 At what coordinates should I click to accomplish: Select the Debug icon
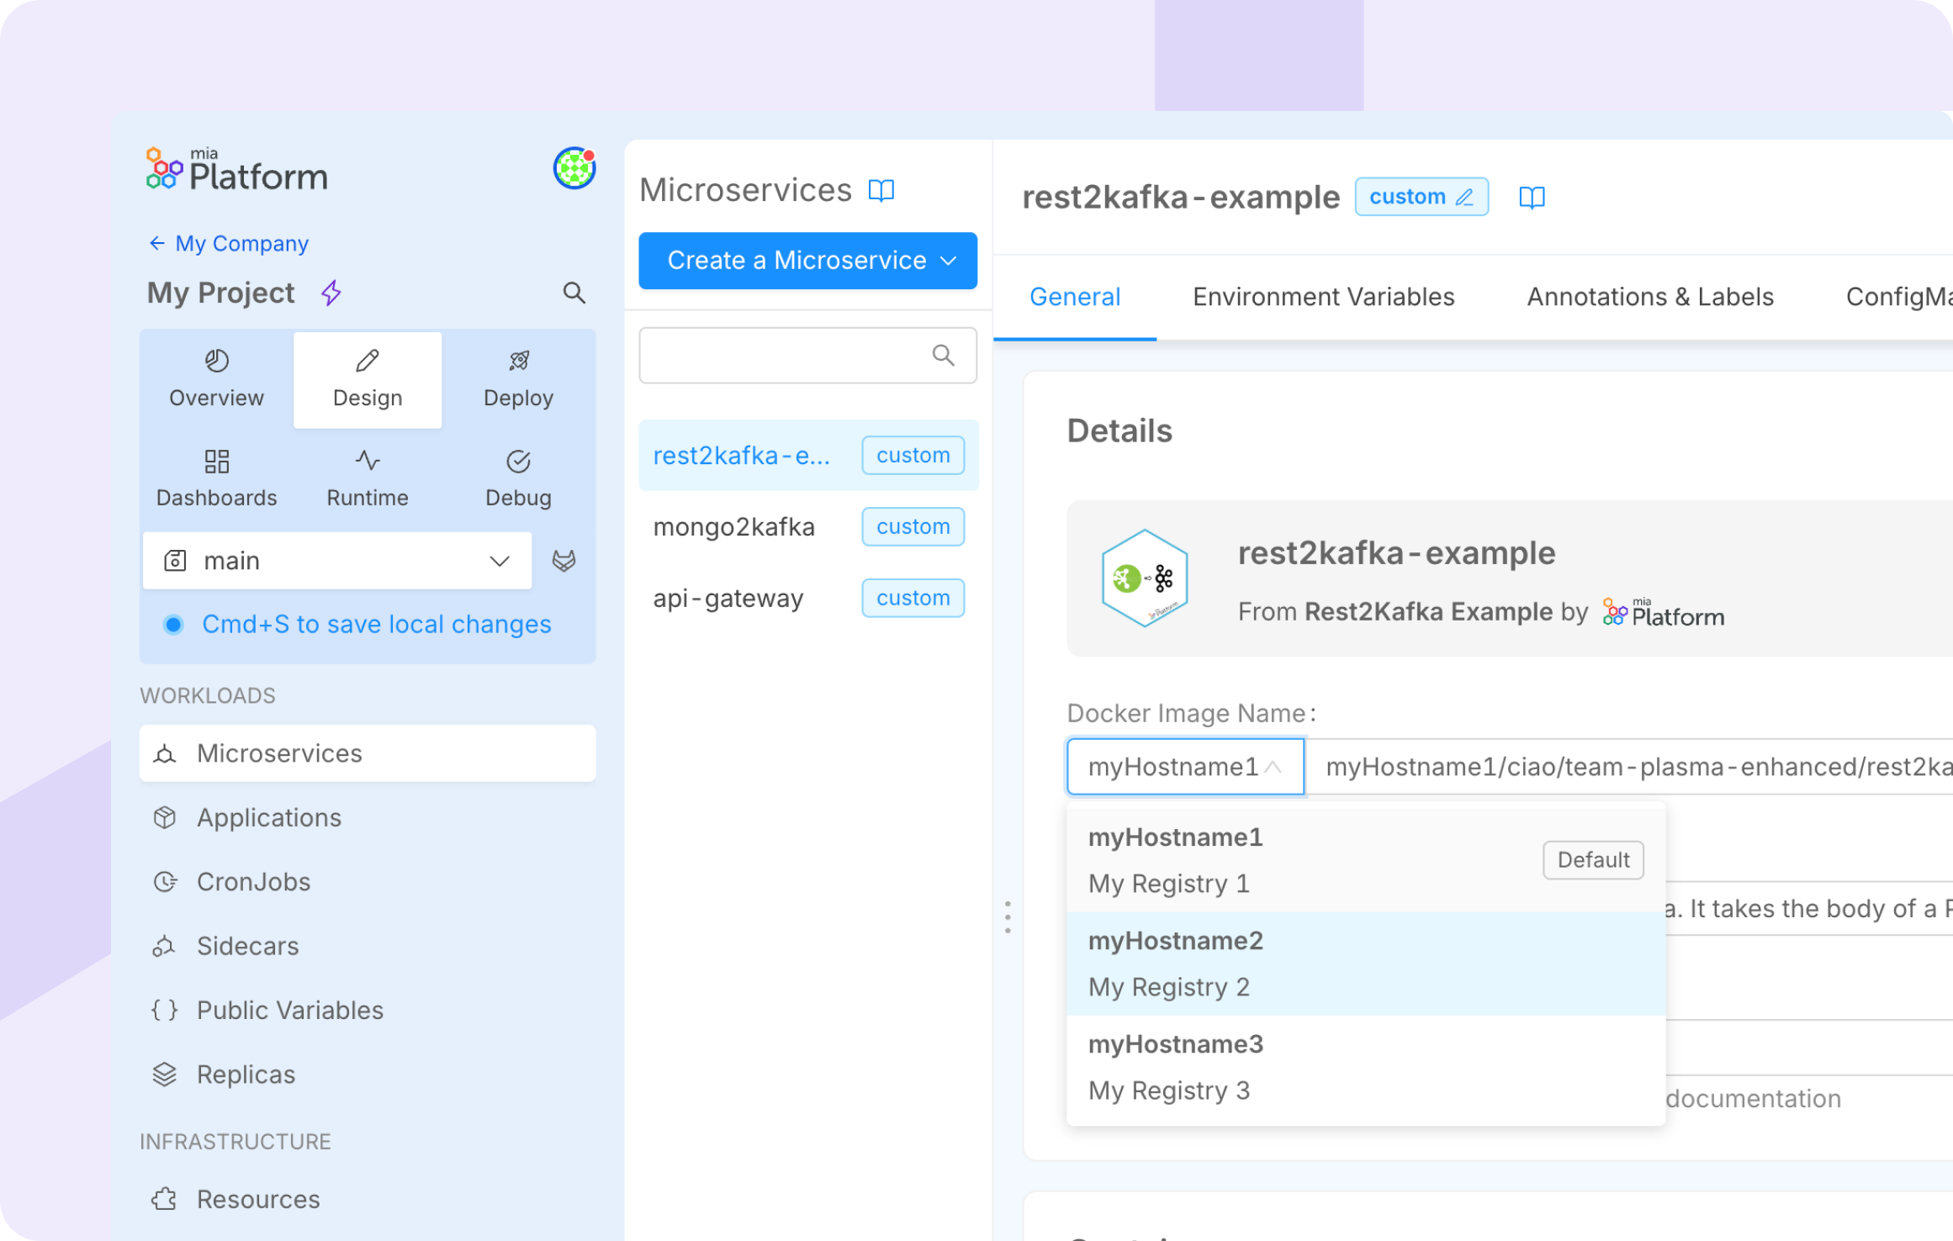(518, 460)
